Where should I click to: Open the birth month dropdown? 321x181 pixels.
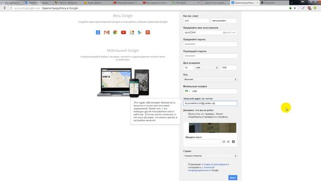[x=207, y=67]
